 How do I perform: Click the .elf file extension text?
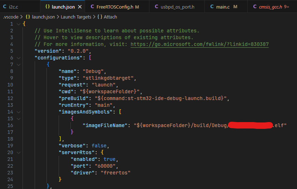pos(278,125)
